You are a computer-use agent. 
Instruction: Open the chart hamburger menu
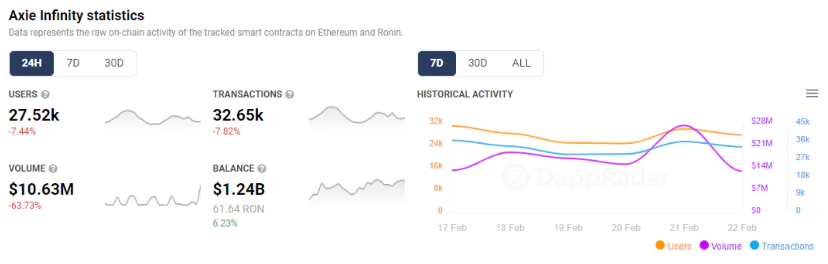[812, 94]
